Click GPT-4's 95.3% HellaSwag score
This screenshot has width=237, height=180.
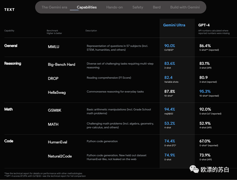click(205, 92)
